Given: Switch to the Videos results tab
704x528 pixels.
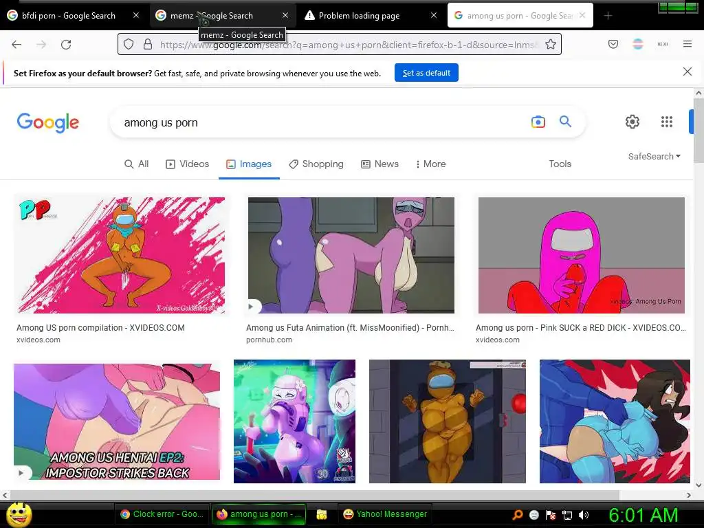Looking at the screenshot, I should pyautogui.click(x=187, y=164).
